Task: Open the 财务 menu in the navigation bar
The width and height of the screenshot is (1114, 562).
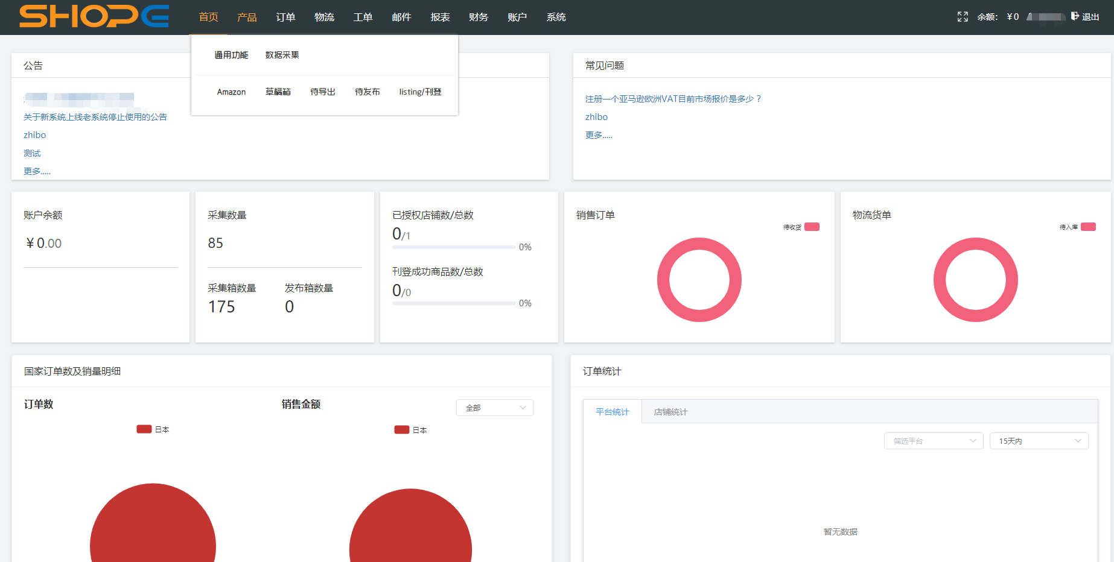Action: click(x=479, y=17)
